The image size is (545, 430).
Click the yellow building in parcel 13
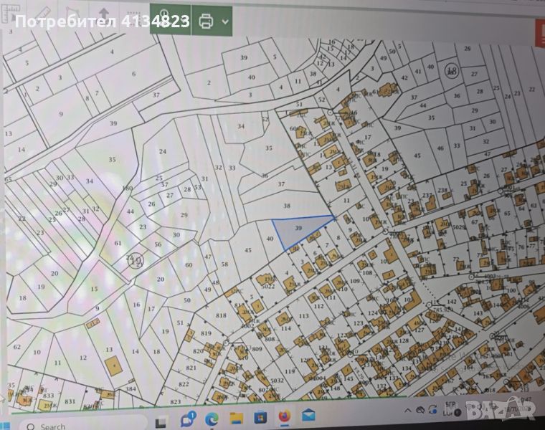pos(113,365)
